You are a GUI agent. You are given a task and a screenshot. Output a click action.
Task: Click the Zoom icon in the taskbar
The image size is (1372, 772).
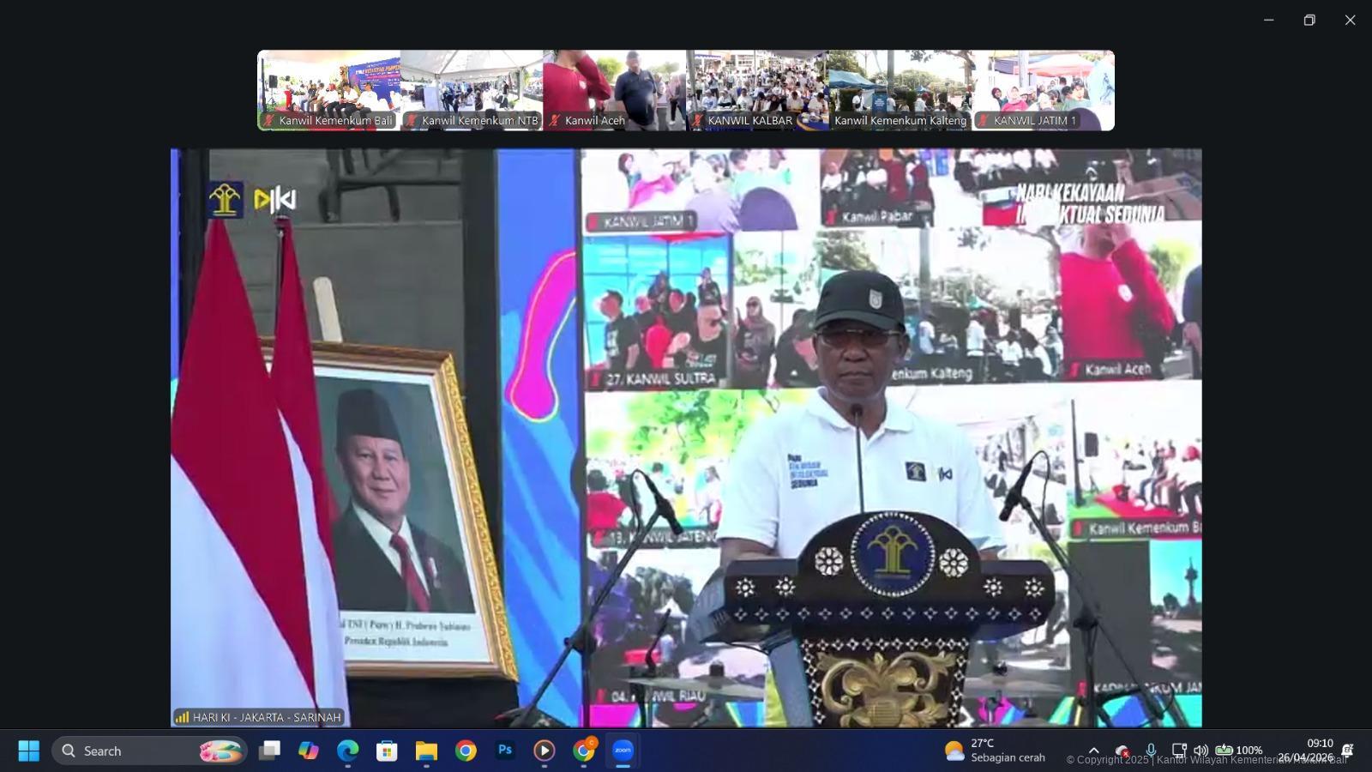click(x=623, y=751)
